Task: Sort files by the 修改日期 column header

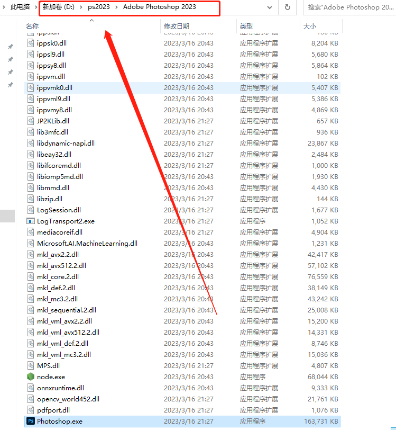Action: (177, 26)
